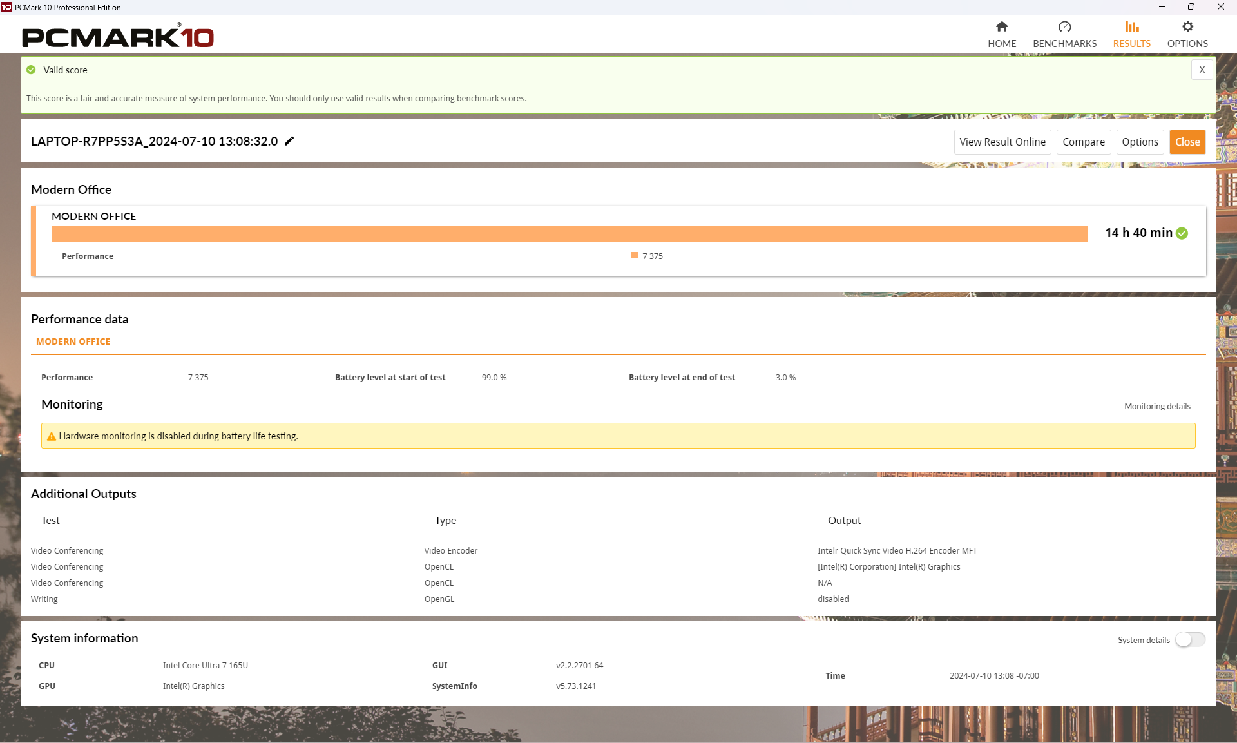The image size is (1237, 743).
Task: Click the result name LAPTOP-R7PP5S3A text
Action: tap(154, 141)
